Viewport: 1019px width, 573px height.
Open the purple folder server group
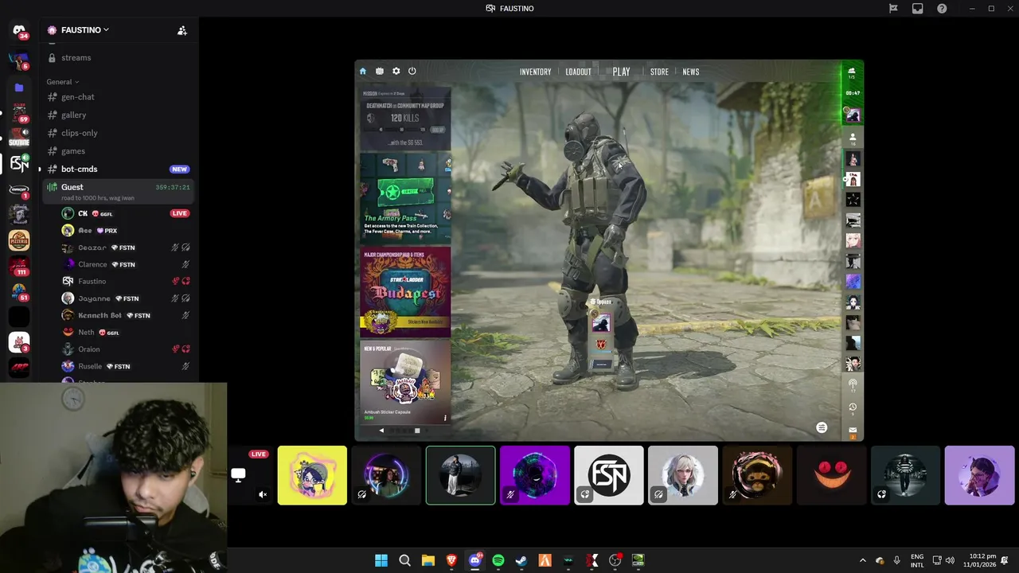tap(19, 88)
